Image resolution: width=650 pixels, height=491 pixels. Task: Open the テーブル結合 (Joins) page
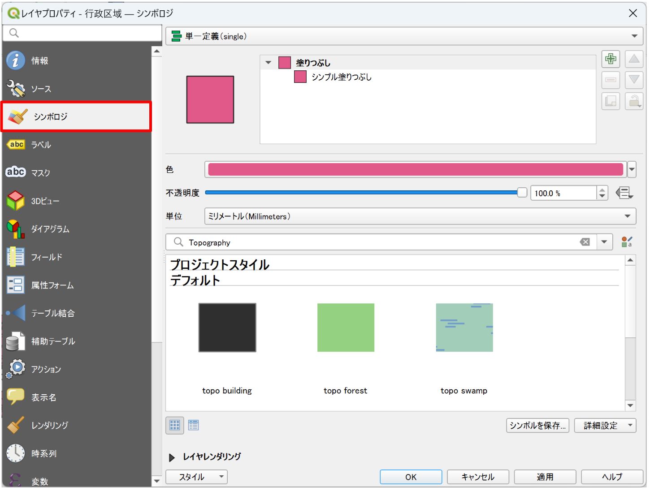click(x=77, y=313)
